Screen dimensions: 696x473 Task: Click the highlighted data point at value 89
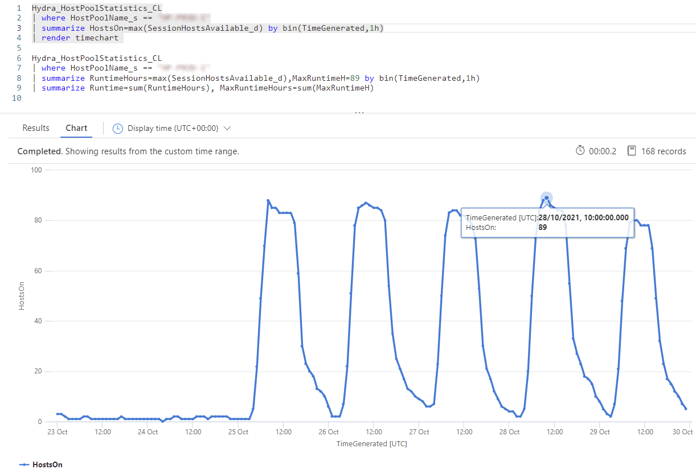547,198
